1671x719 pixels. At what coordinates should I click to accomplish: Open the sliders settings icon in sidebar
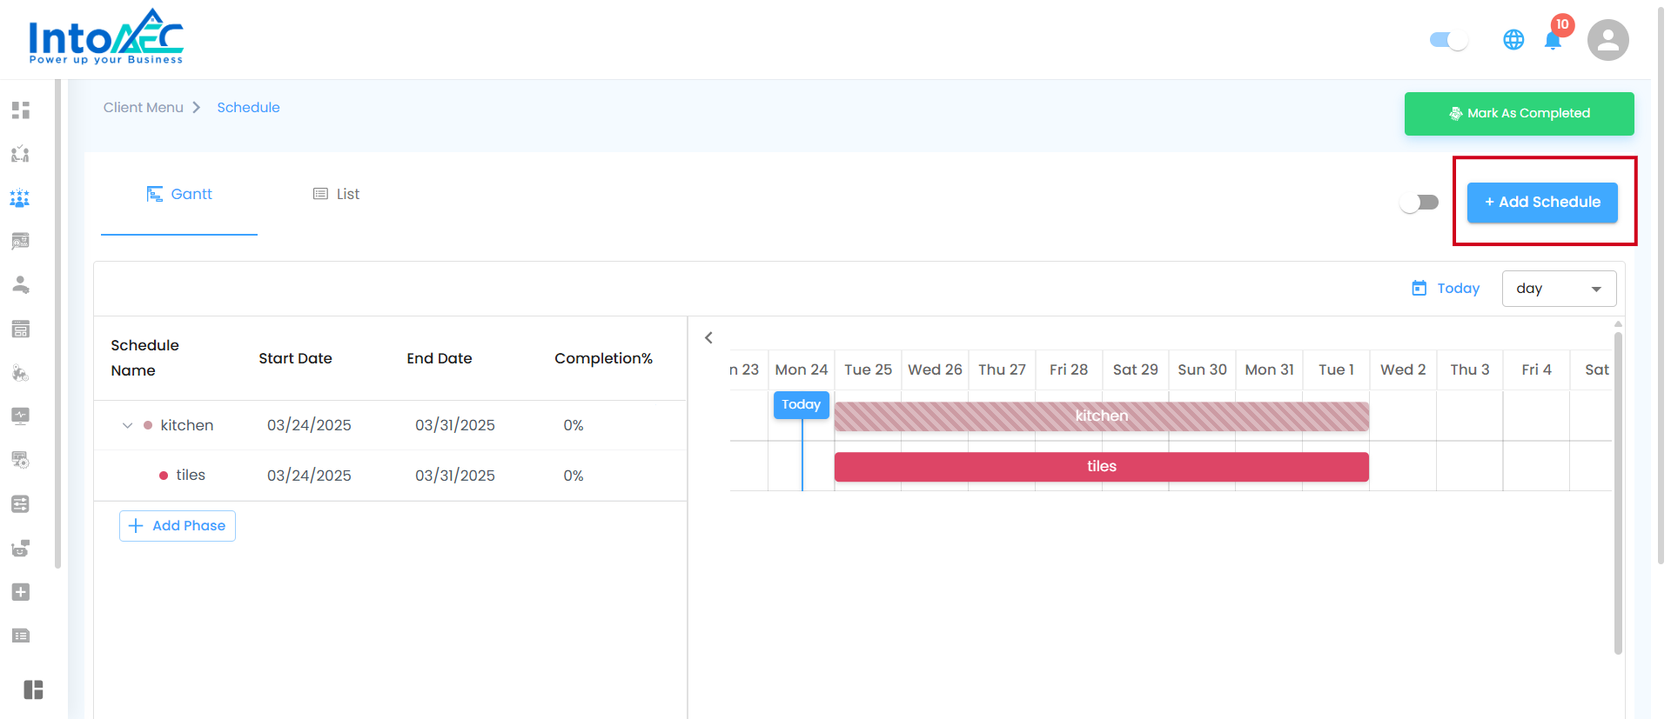21,504
